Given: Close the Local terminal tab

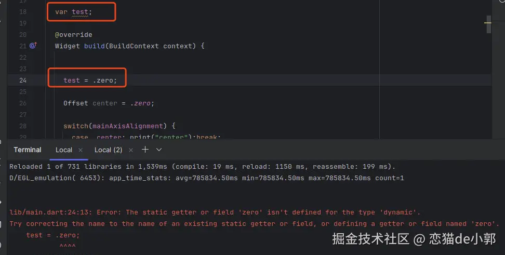Looking at the screenshot, I should 81,150.
